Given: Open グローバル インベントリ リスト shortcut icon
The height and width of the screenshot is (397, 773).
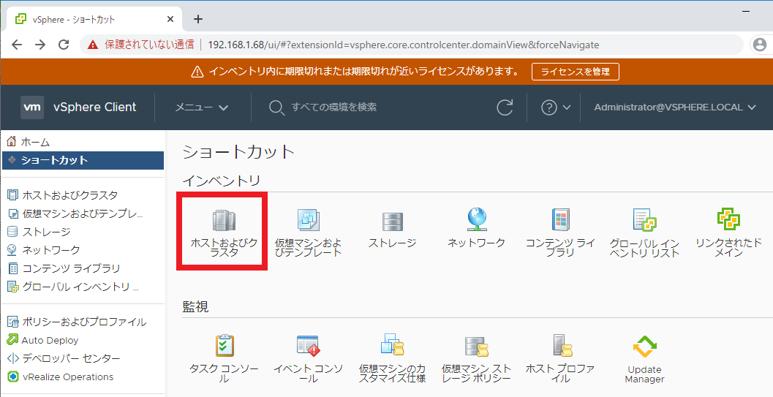Looking at the screenshot, I should [644, 219].
